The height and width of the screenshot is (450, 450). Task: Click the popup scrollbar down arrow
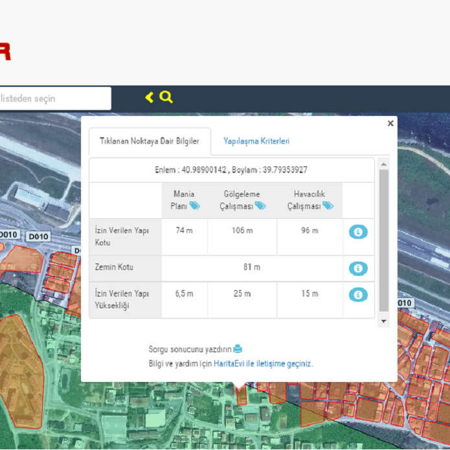(384, 321)
